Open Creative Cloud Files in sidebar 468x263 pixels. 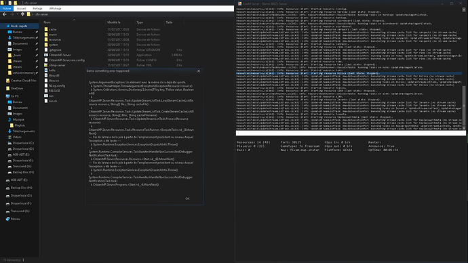pos(21,81)
